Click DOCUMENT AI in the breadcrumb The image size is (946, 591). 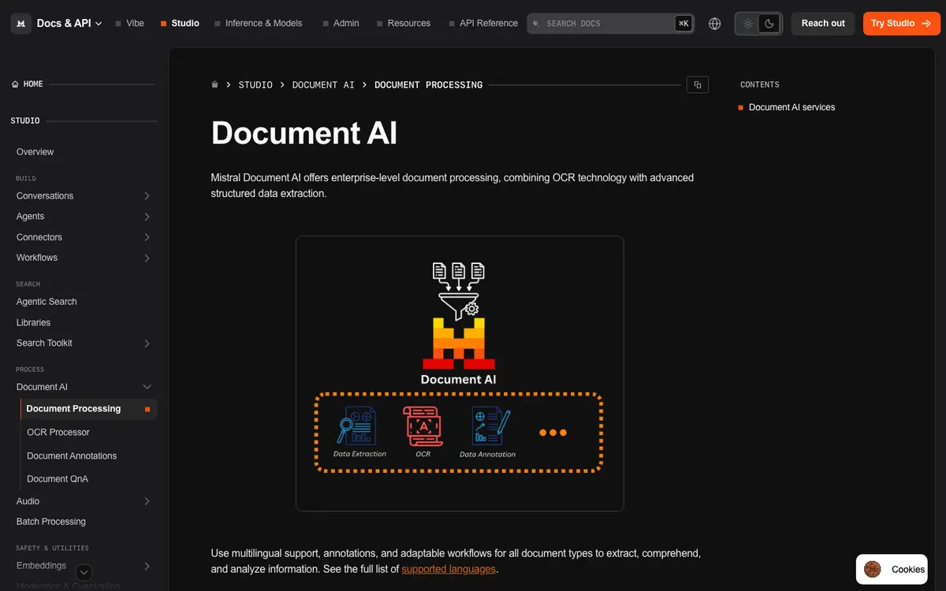pyautogui.click(x=323, y=85)
